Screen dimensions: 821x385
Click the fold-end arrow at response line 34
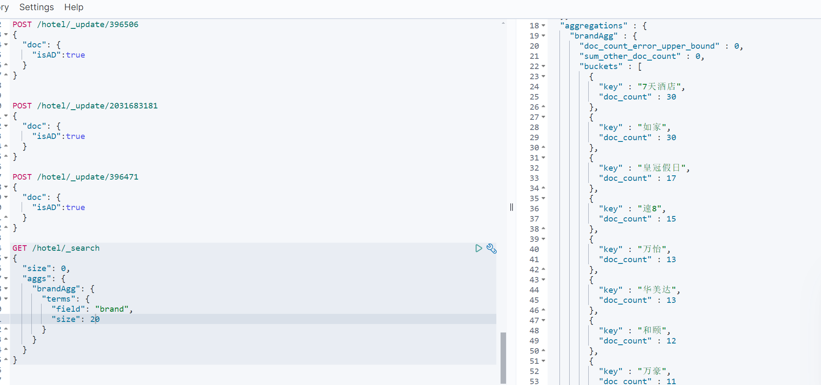pos(543,188)
